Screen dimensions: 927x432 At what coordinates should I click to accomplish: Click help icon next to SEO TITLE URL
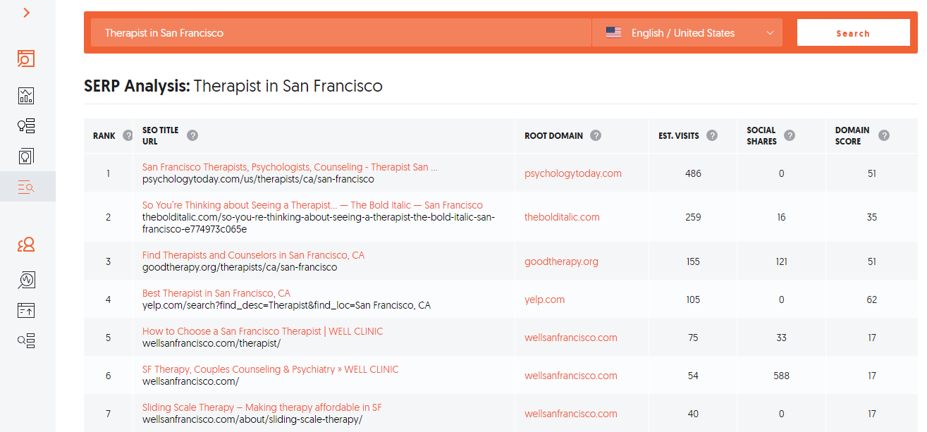point(192,135)
